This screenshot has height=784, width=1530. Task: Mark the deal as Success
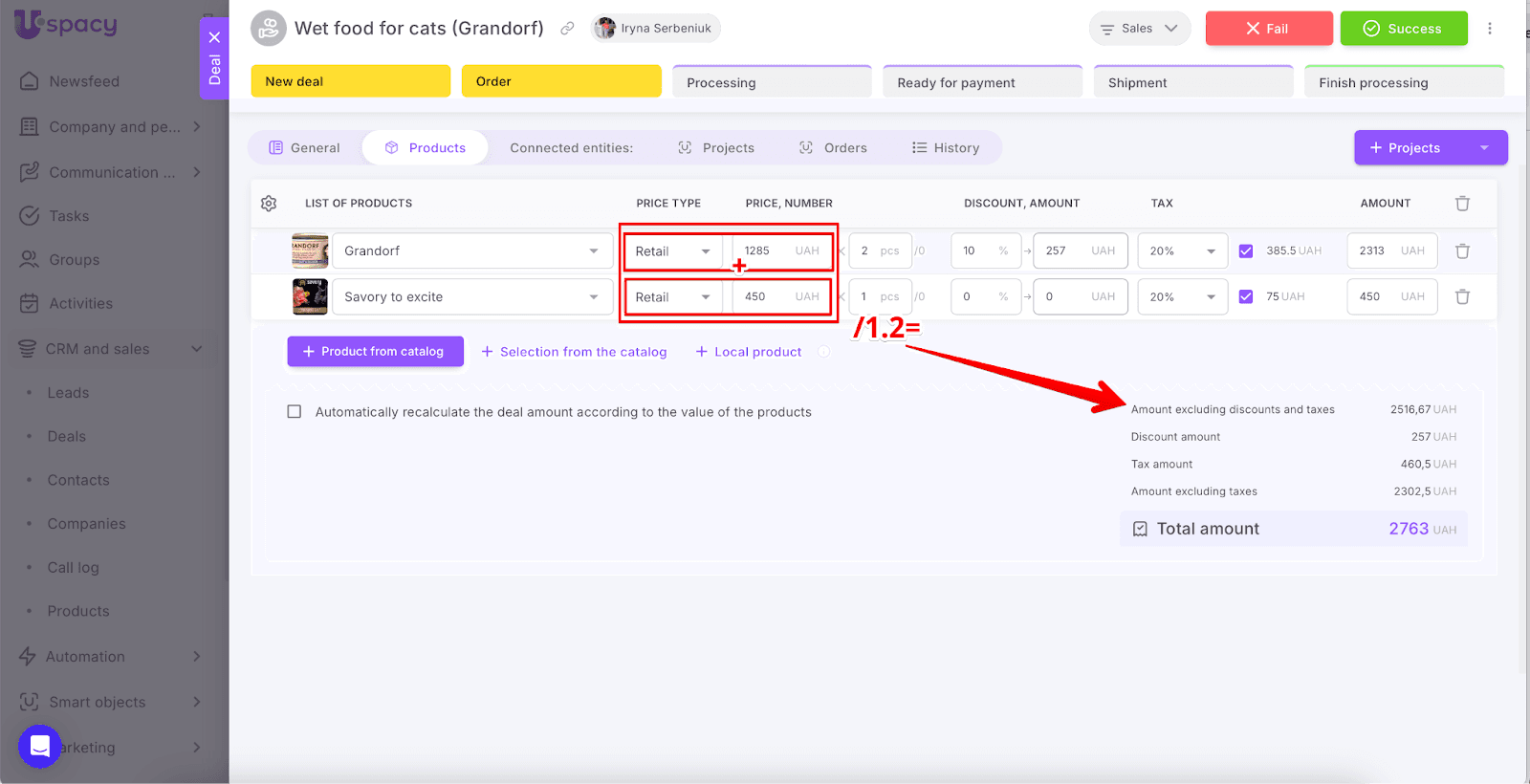point(1403,29)
